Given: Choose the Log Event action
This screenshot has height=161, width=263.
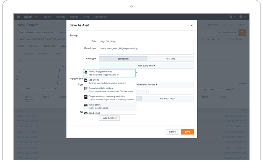Looking at the screenshot, I should pos(109,81).
